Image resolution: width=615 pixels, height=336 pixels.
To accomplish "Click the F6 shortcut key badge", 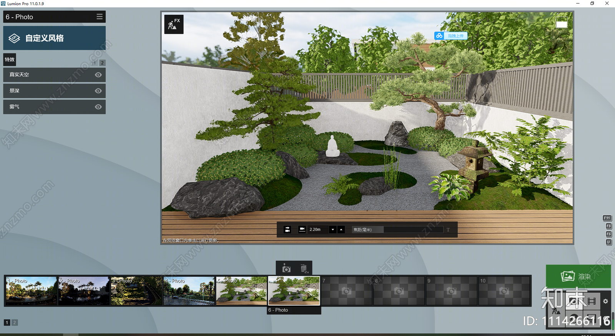I will [x=609, y=234].
